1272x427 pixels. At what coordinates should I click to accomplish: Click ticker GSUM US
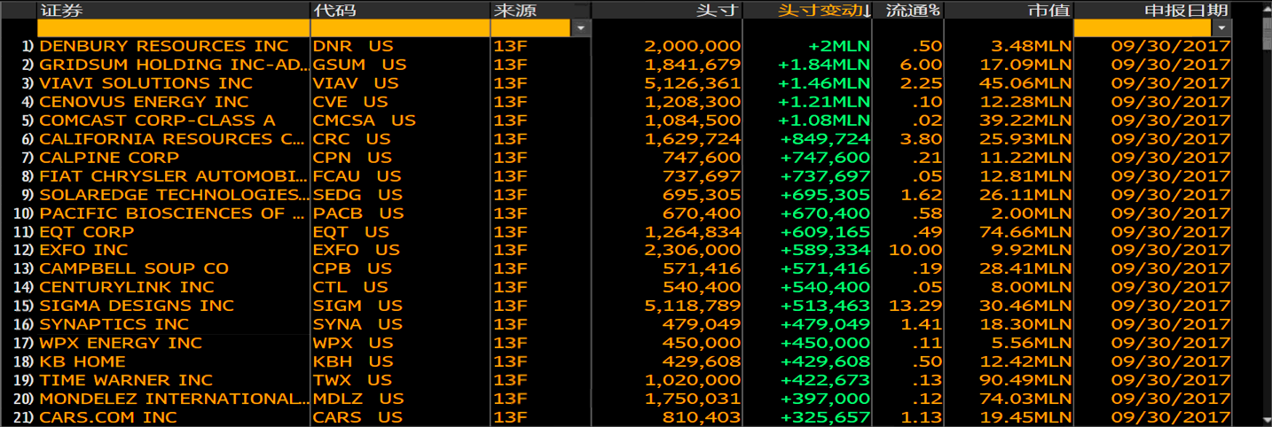(360, 65)
